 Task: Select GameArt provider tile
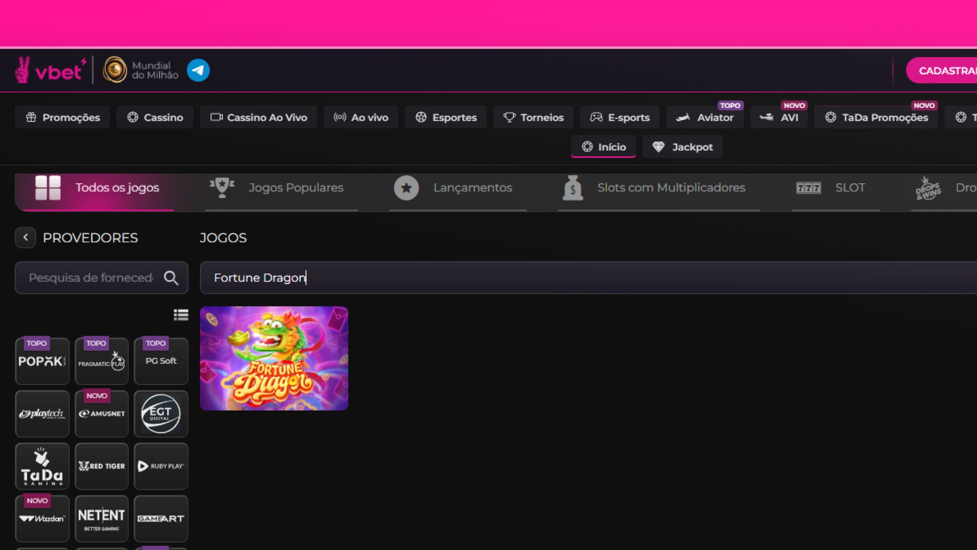161,518
